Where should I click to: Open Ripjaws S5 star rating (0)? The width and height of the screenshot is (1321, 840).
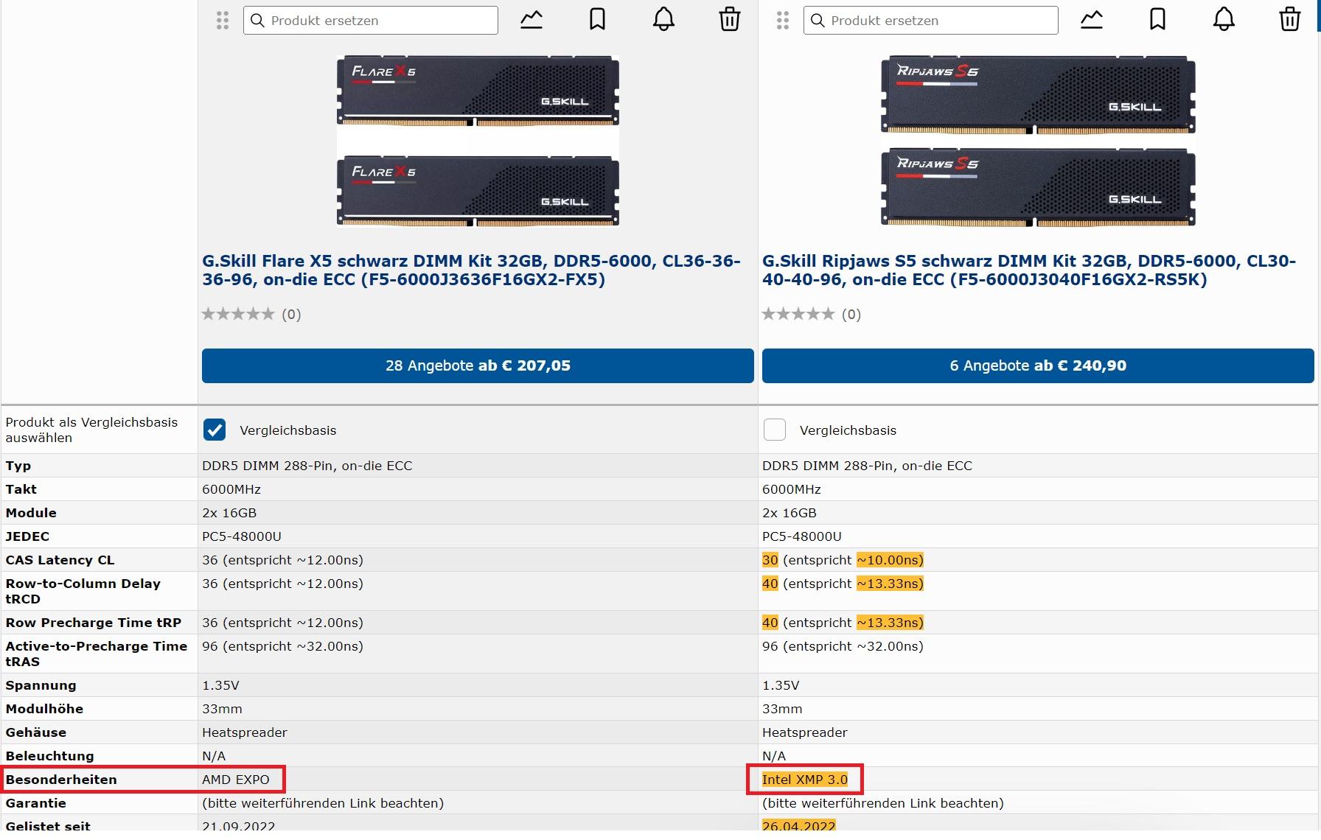coord(812,315)
